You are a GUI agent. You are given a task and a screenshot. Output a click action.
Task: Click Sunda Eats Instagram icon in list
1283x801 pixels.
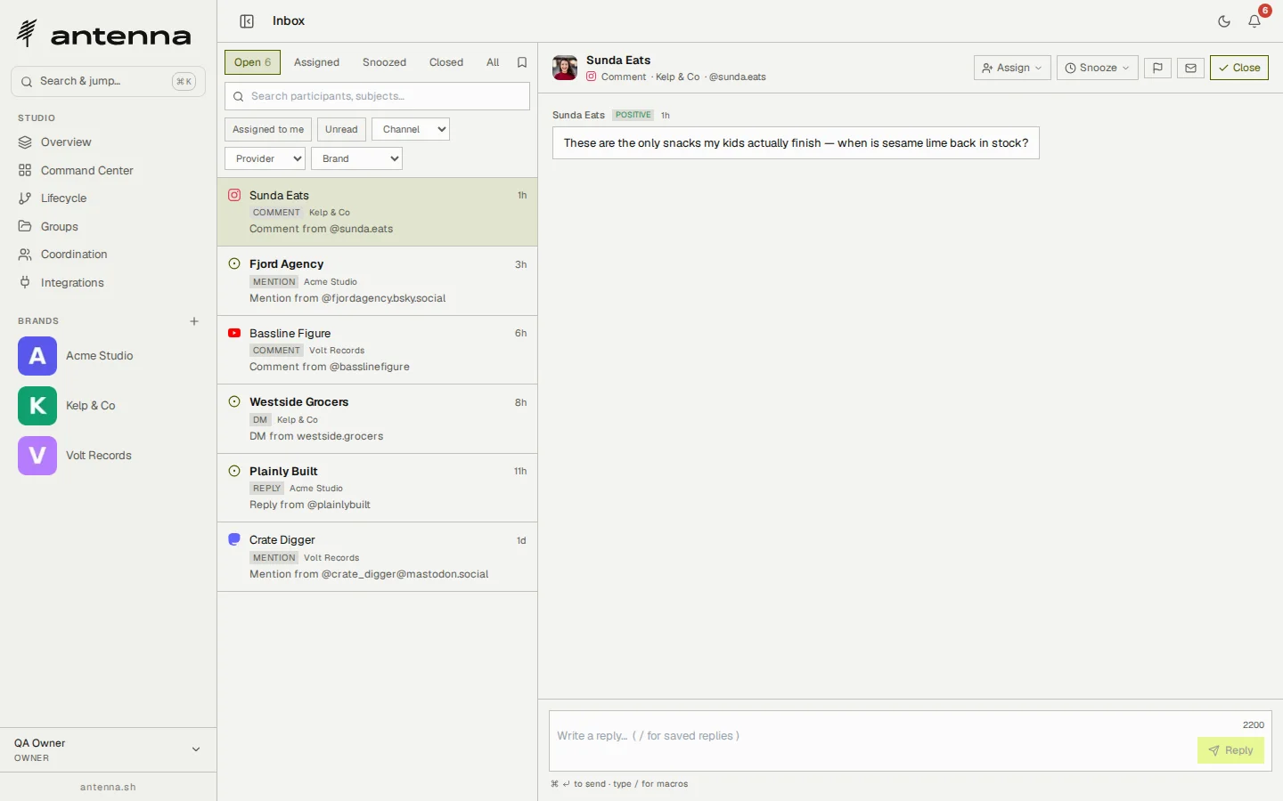(x=234, y=195)
